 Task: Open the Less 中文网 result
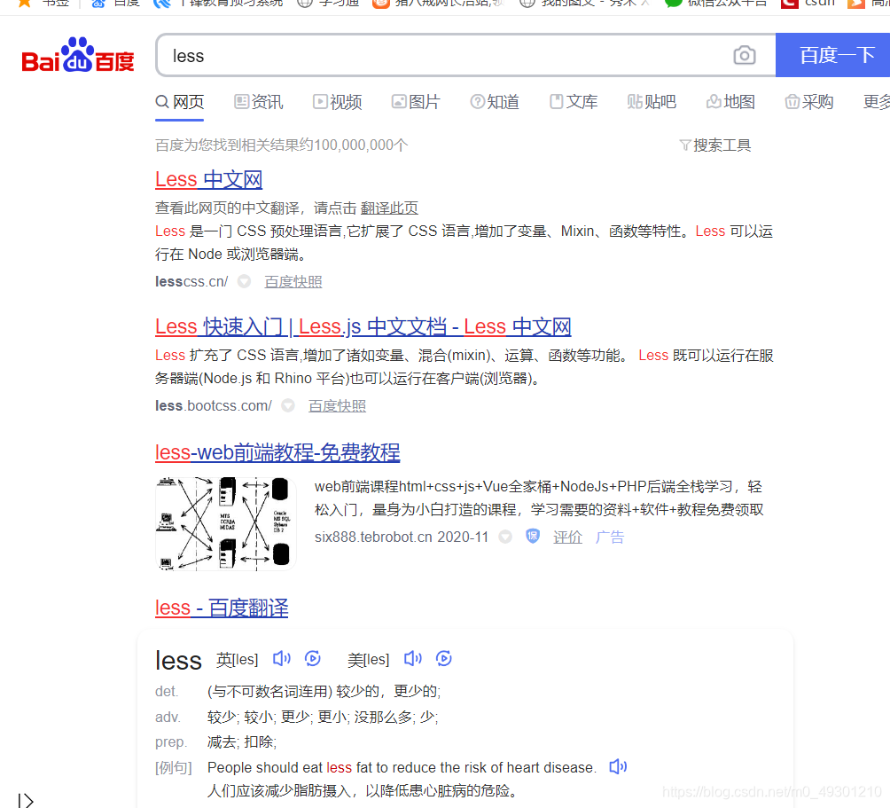point(208,179)
